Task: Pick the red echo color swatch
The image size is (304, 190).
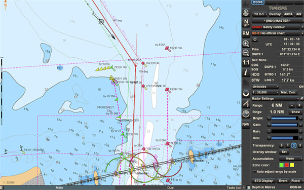Action: (287, 165)
